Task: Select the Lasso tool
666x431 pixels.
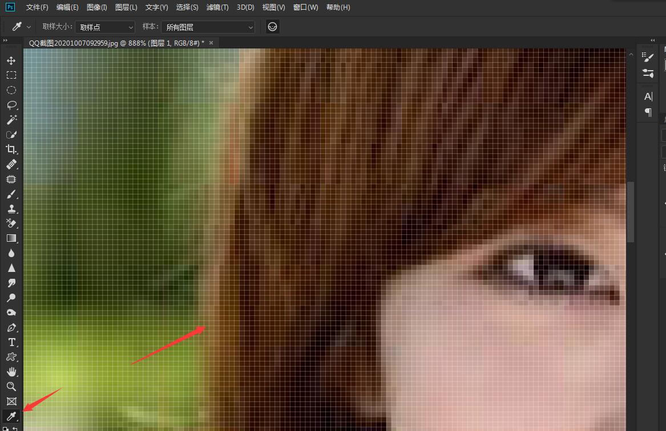Action: point(11,105)
